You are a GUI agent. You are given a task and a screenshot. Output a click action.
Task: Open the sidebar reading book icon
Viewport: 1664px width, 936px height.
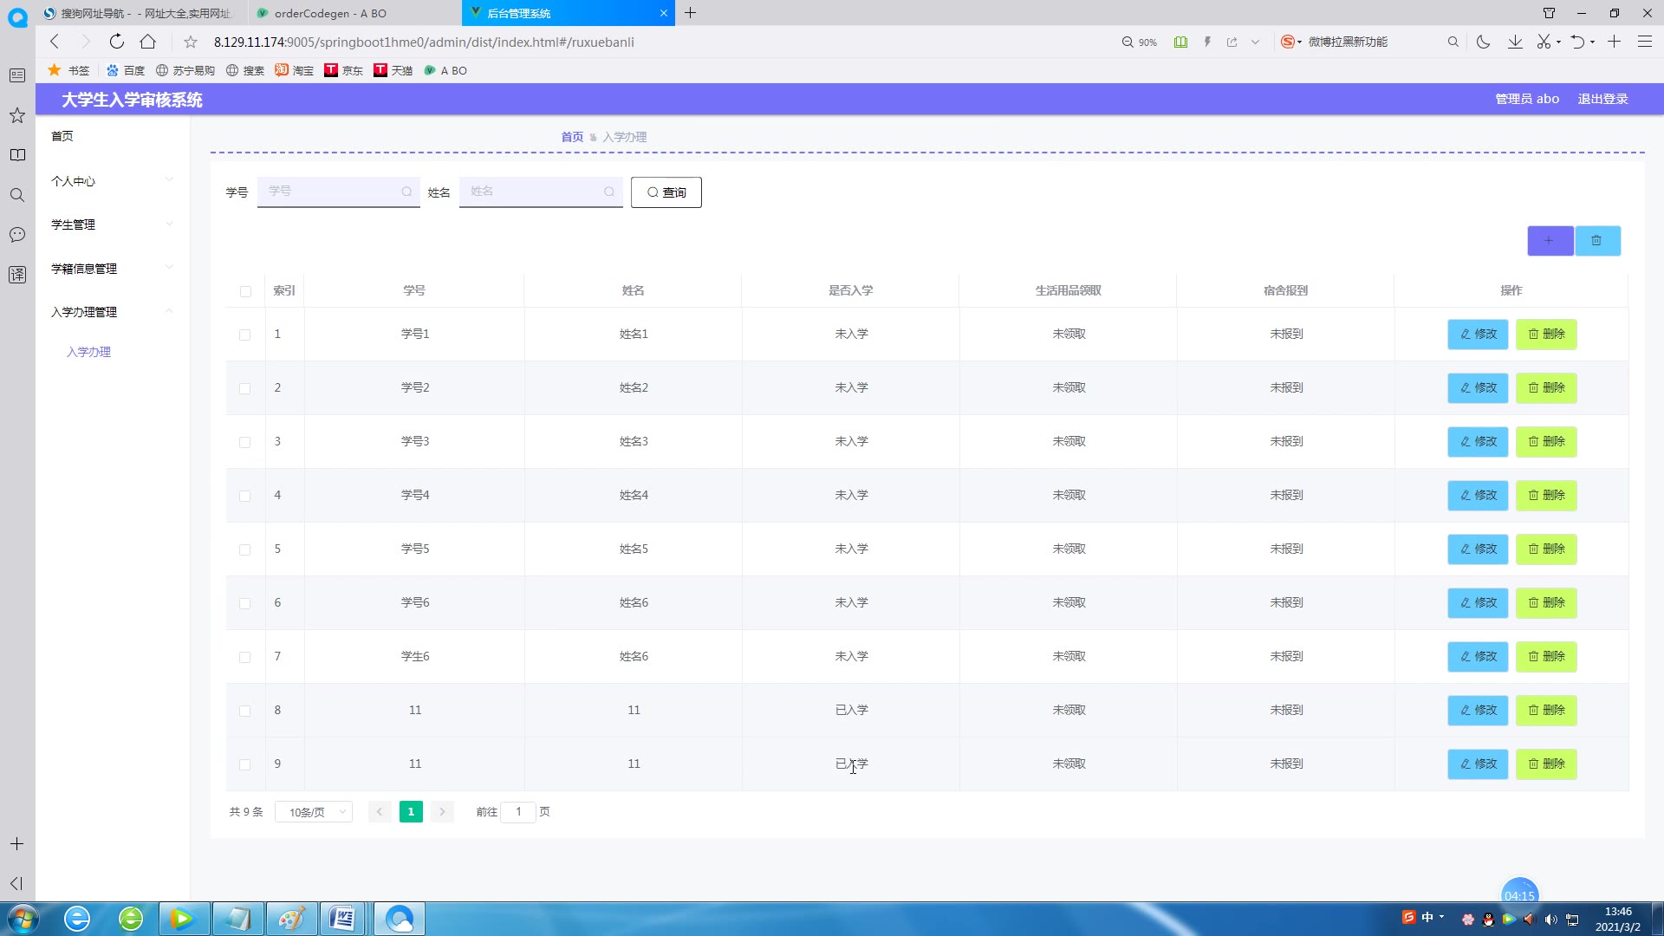[x=16, y=155]
